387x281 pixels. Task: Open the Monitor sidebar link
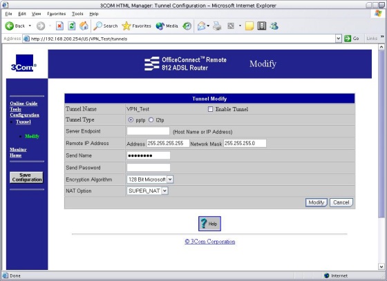pyautogui.click(x=18, y=150)
